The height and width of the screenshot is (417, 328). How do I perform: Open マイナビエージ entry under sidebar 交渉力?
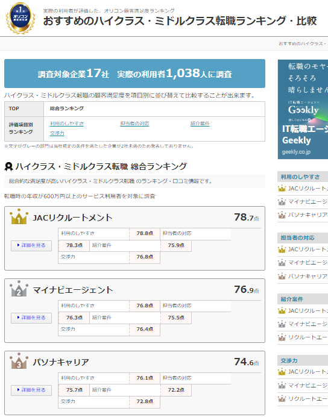click(307, 385)
